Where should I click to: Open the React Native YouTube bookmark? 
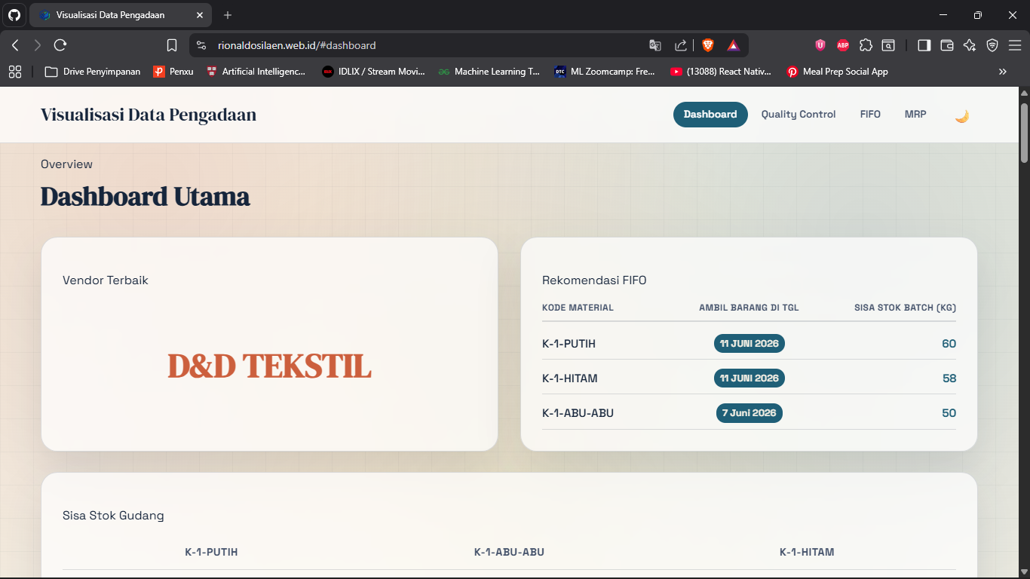(721, 72)
